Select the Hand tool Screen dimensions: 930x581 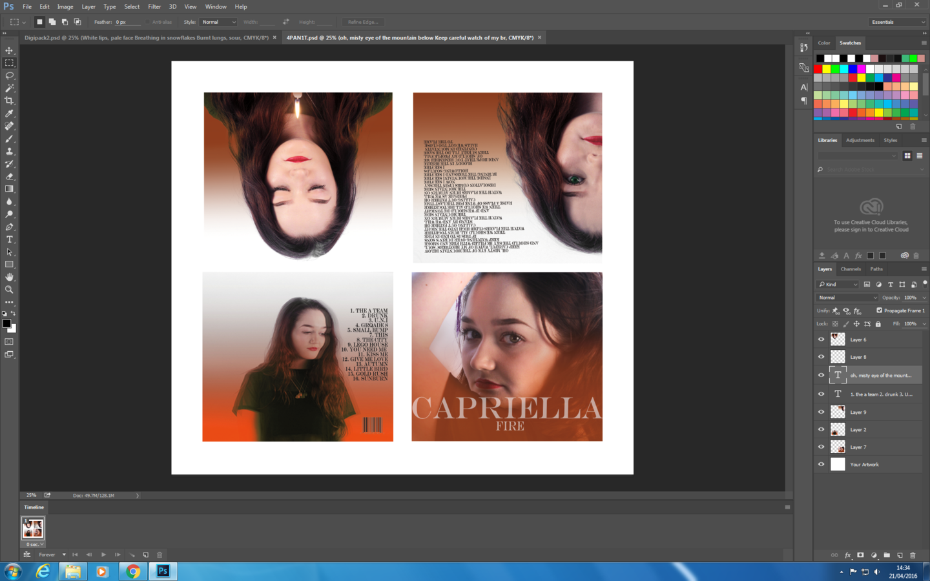pyautogui.click(x=9, y=277)
